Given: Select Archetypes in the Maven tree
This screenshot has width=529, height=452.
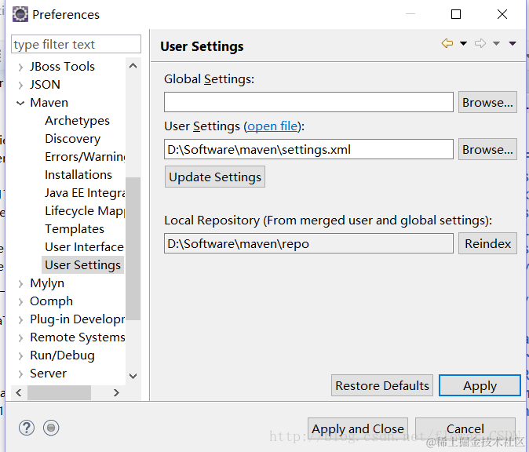Looking at the screenshot, I should 77,121.
